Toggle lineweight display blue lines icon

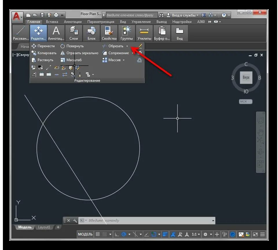[165, 234]
